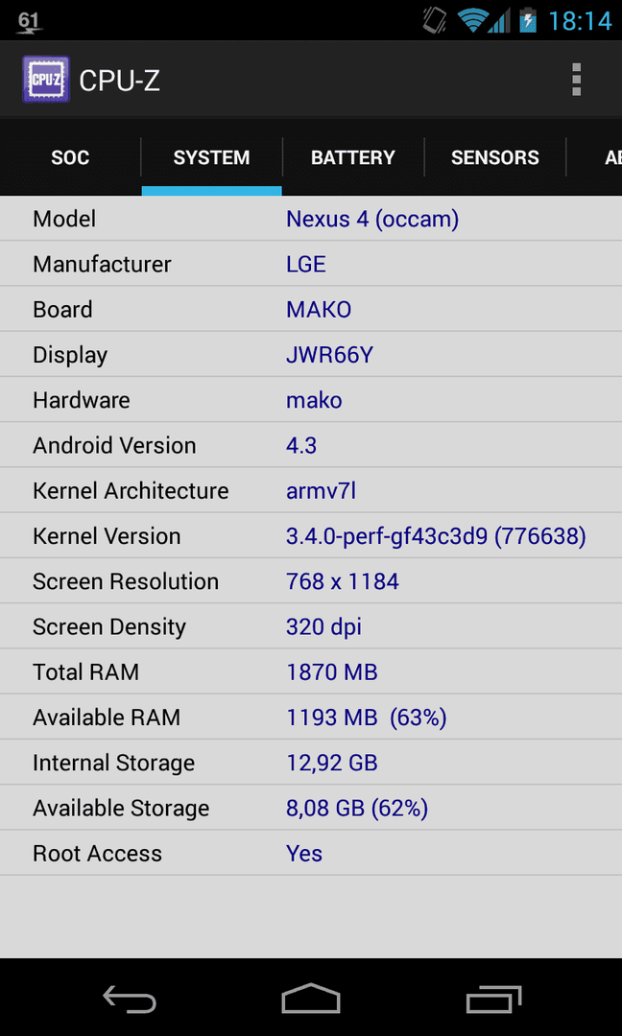Open the three-dot overflow menu

[576, 80]
